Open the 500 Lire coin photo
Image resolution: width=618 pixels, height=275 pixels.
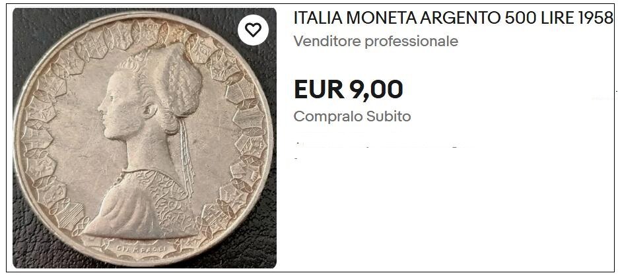[144, 138]
